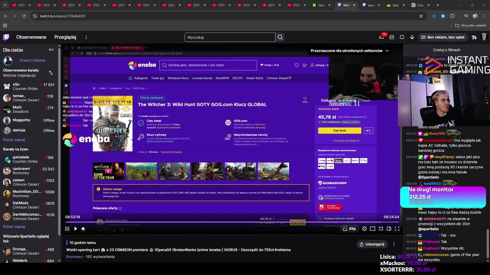This screenshot has height=275, width=490.
Task: Click the Klip clip creation button
Action: pyautogui.click(x=349, y=229)
